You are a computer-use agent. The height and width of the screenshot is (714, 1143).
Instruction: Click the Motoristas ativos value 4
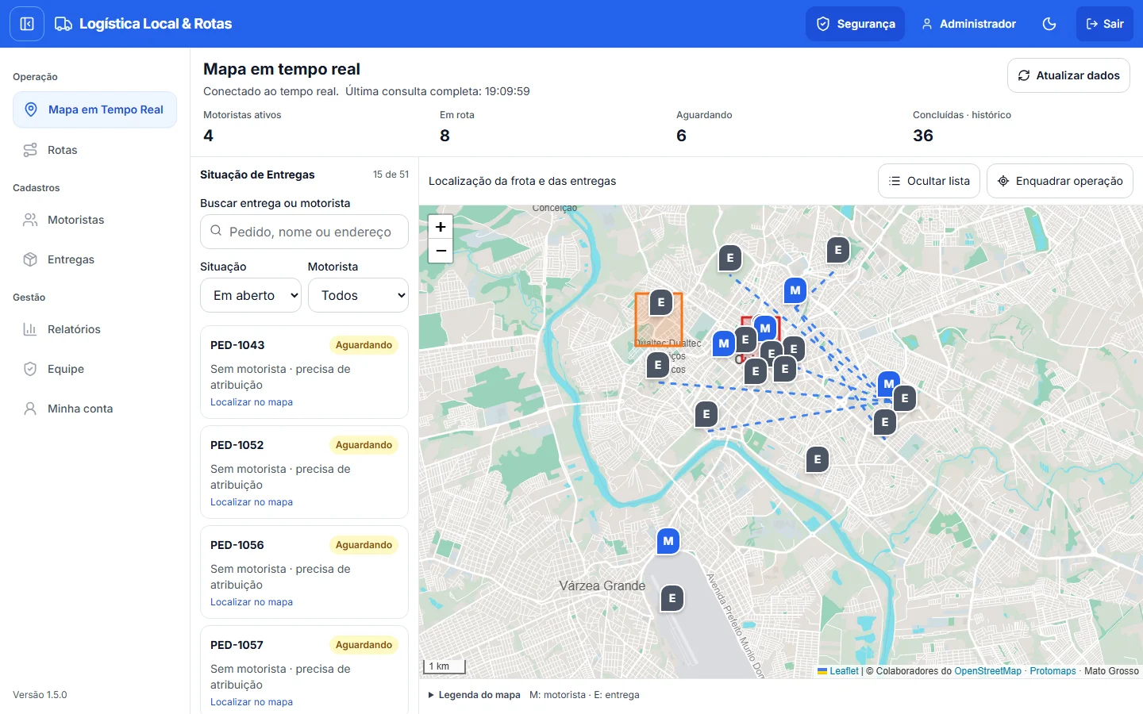[x=208, y=136]
